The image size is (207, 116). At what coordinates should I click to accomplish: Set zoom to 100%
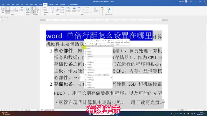pos(57,10)
